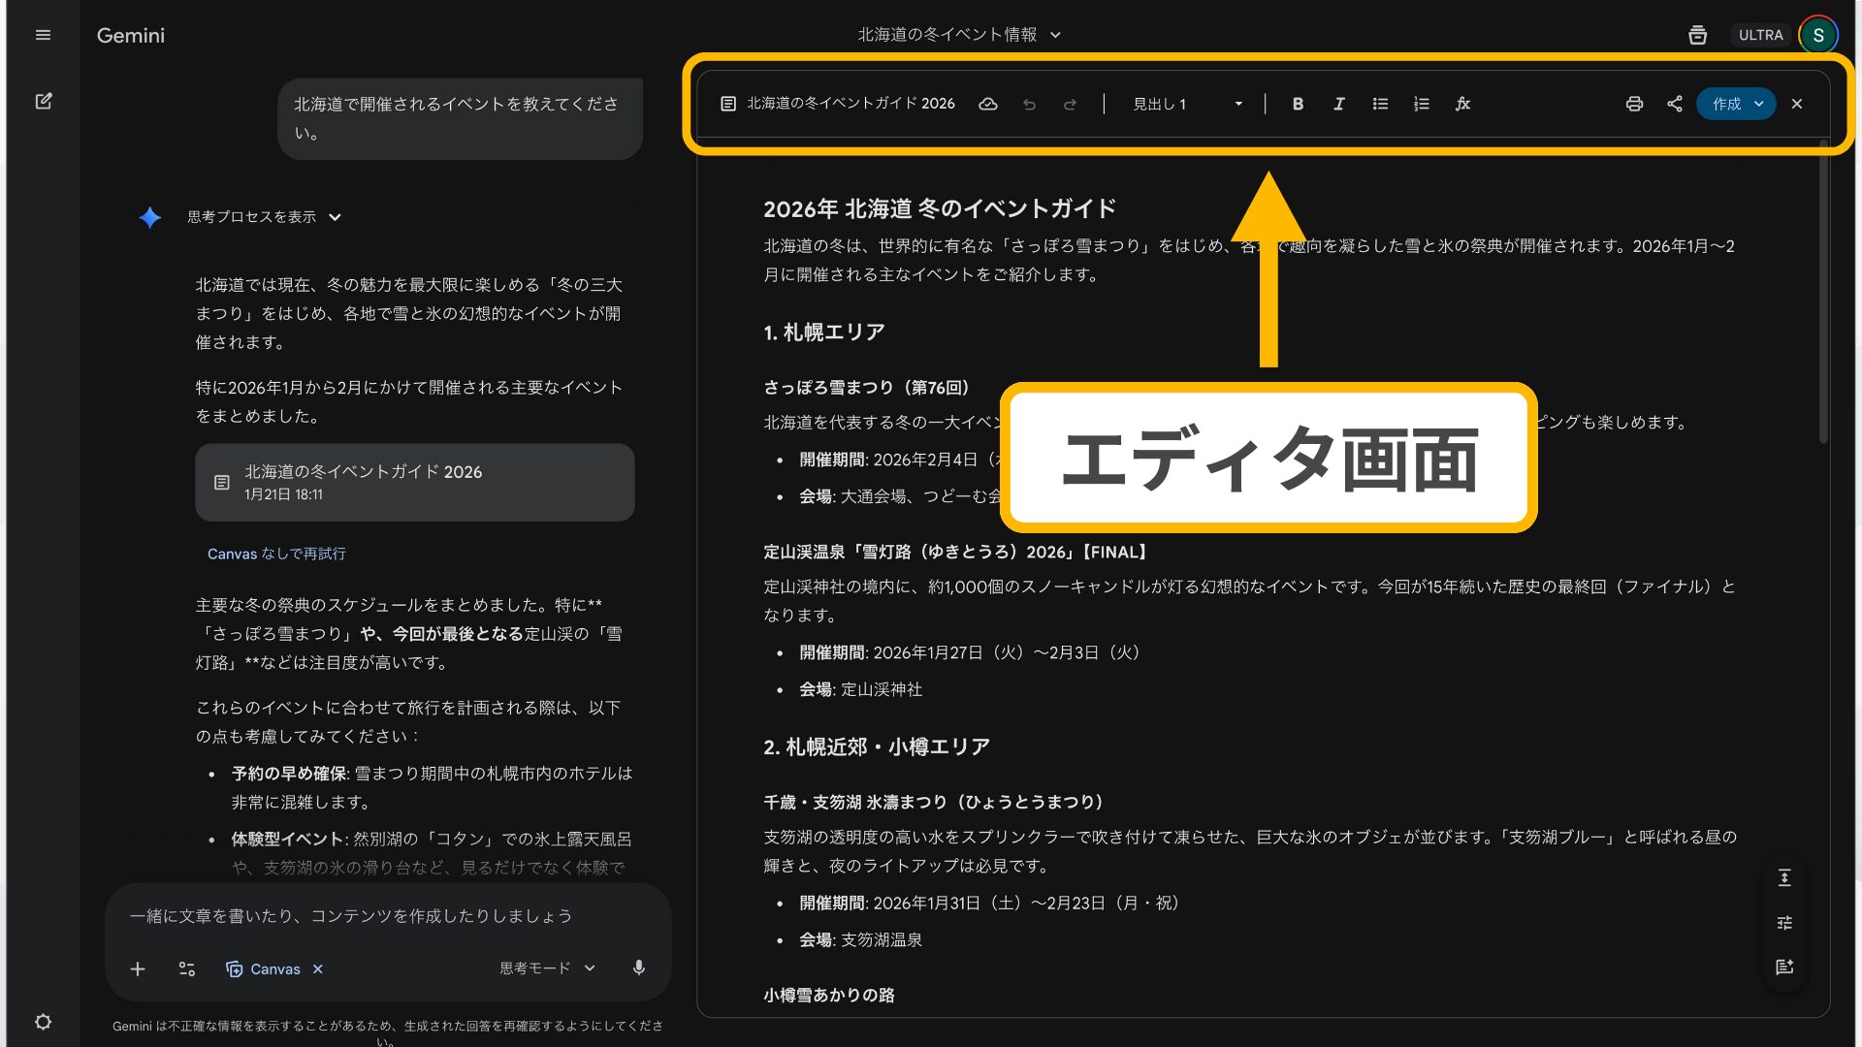Insert a math formula with the fx tool
The width and height of the screenshot is (1862, 1047).
(x=1463, y=104)
